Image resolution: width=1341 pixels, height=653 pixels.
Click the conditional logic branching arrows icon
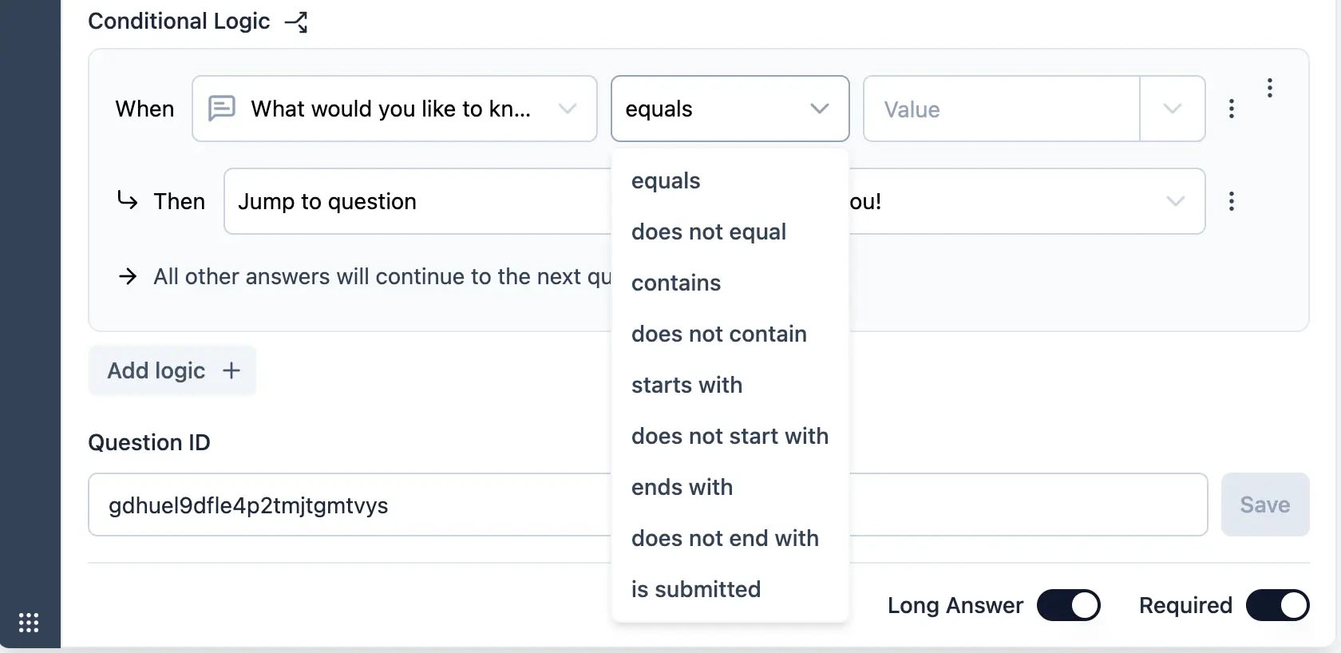tap(296, 22)
